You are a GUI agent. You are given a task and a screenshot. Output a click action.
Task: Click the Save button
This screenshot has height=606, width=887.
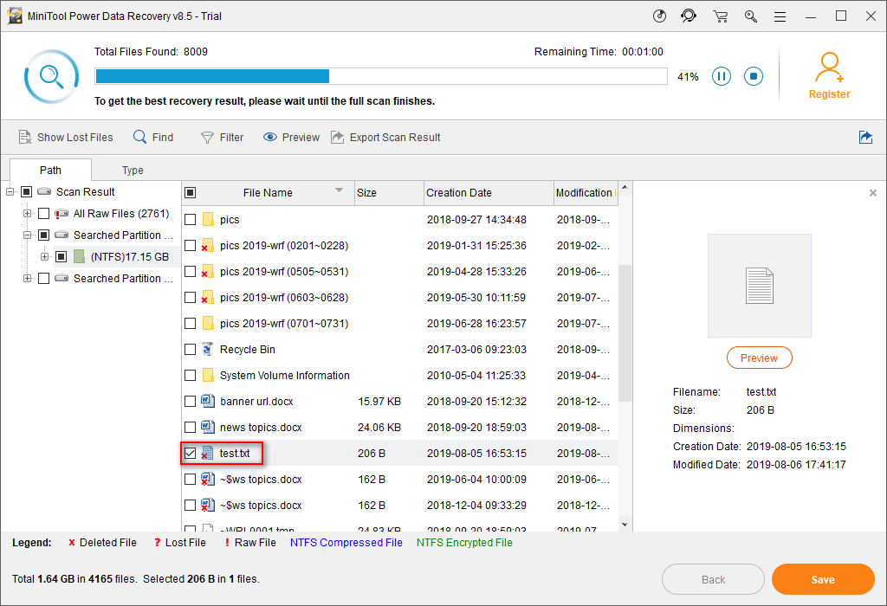[823, 579]
